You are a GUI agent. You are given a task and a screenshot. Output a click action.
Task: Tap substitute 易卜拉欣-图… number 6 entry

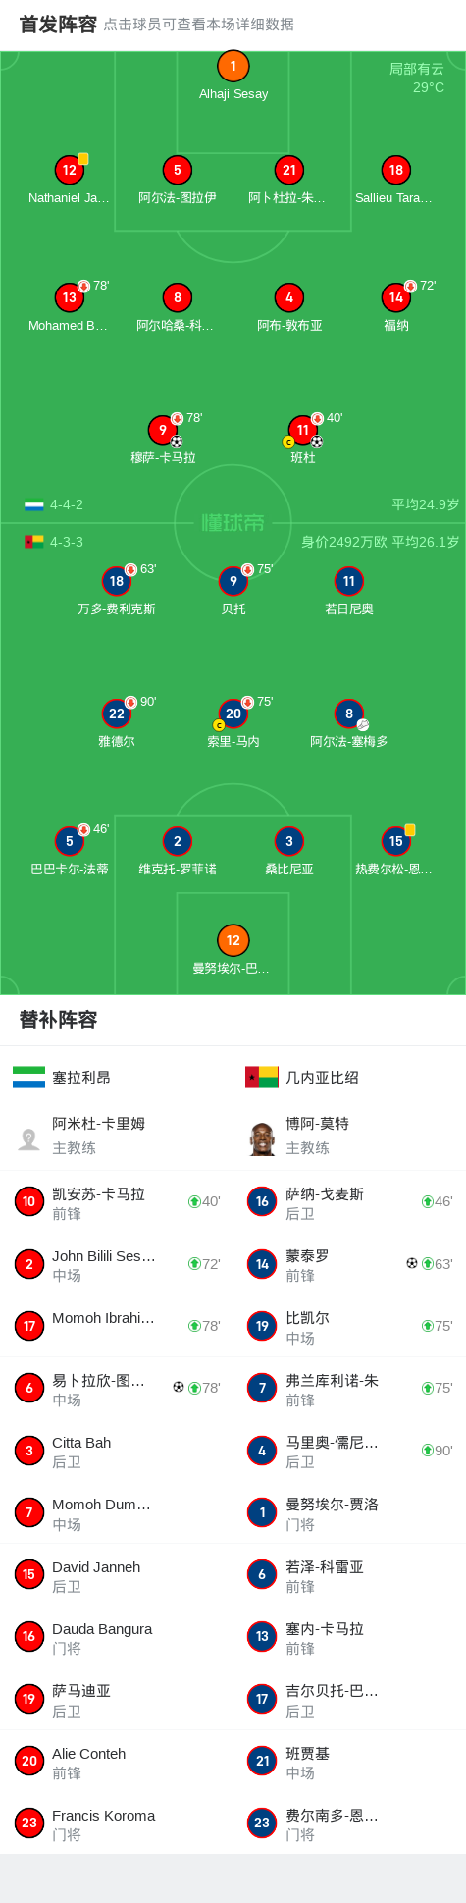click(117, 1388)
